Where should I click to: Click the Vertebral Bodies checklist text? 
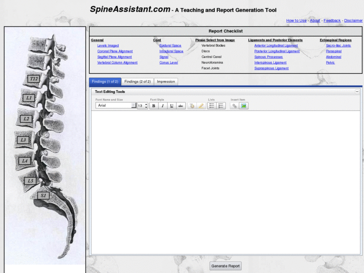(x=213, y=46)
